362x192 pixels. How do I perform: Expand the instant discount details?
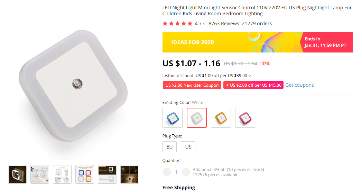pos(250,76)
